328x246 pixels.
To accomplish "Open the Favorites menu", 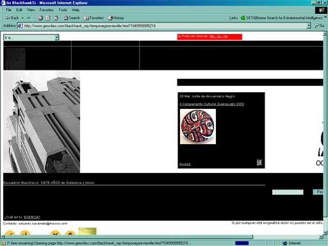I will point(47,10).
